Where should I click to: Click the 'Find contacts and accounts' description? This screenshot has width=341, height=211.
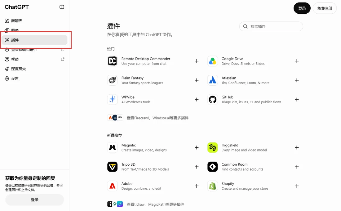[x=242, y=169]
